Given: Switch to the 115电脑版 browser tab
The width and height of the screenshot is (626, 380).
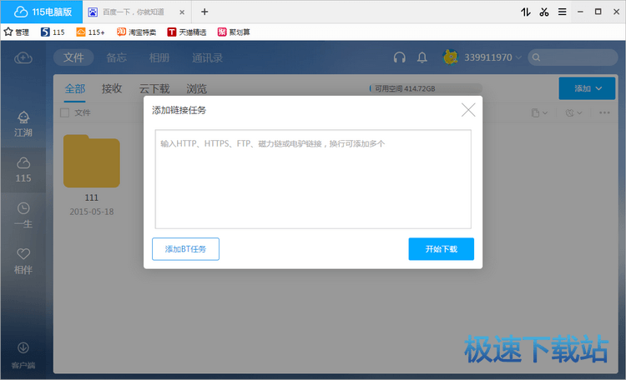Looking at the screenshot, I should [x=43, y=12].
